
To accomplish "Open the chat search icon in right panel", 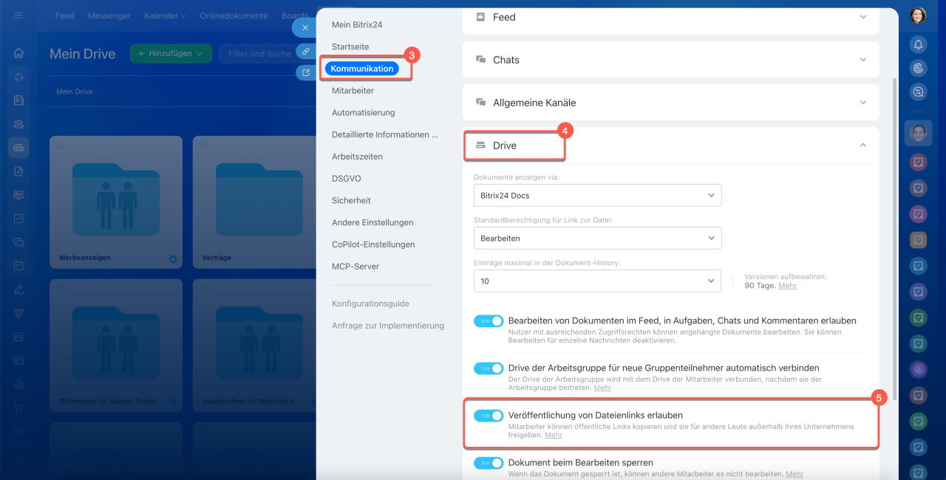I will pos(918,92).
